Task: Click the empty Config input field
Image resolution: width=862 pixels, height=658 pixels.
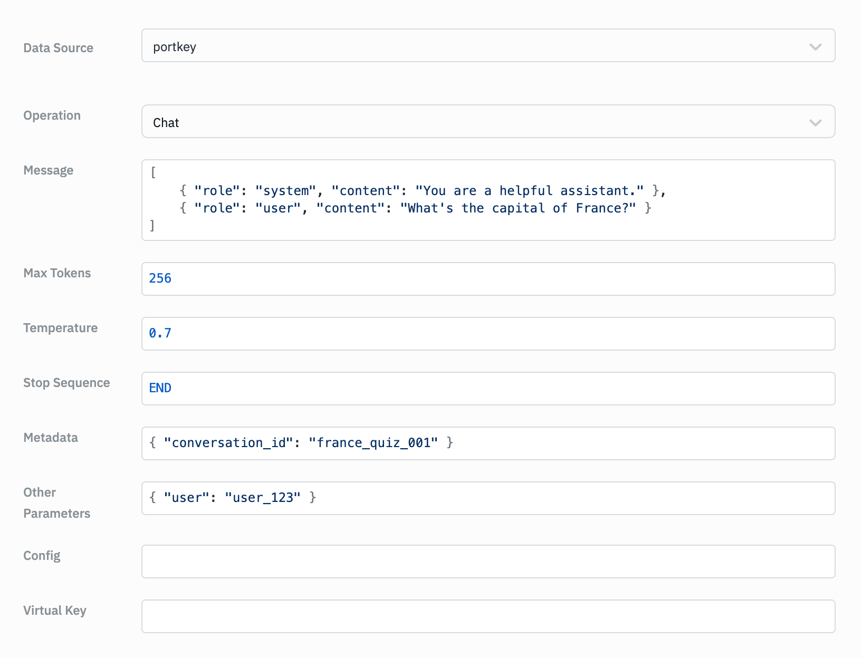Action: 488,562
